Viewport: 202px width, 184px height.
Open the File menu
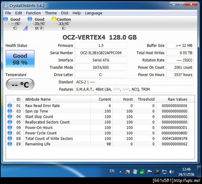[8, 13]
